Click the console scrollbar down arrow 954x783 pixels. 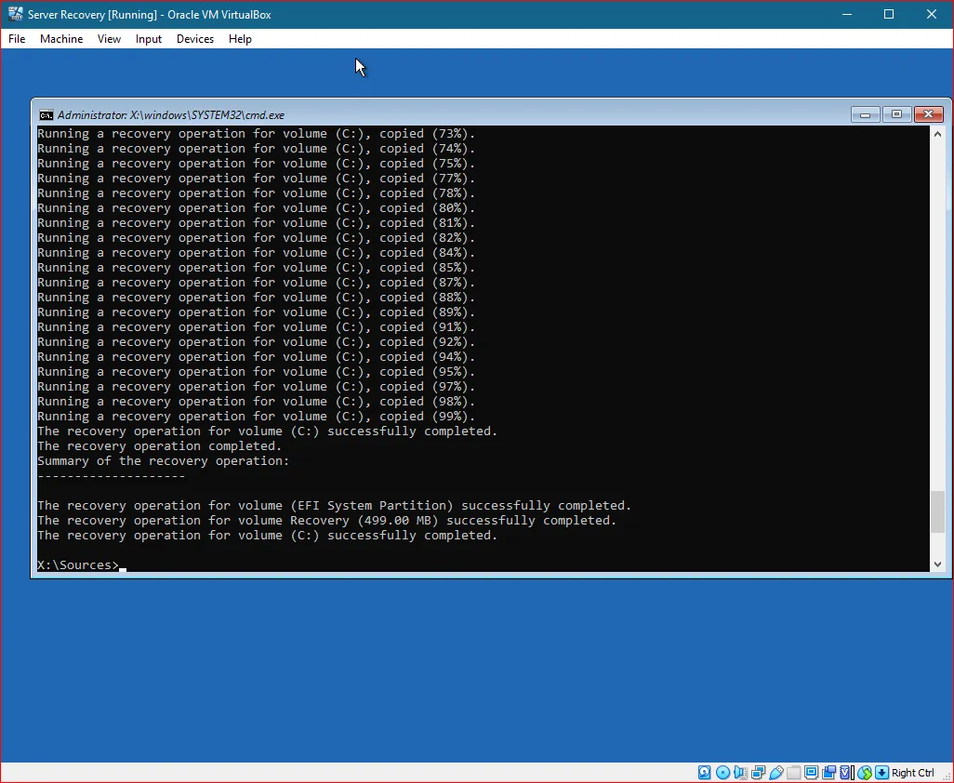938,564
